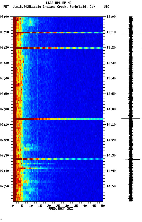Click the '06:40' PDT time label
142x222 pixels.
point(4,78)
